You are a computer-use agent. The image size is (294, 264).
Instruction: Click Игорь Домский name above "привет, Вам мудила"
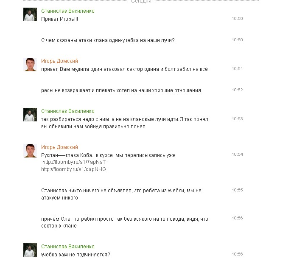60,61
